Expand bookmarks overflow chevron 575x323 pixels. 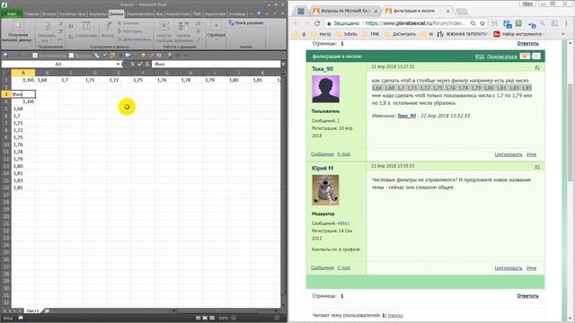(x=563, y=34)
